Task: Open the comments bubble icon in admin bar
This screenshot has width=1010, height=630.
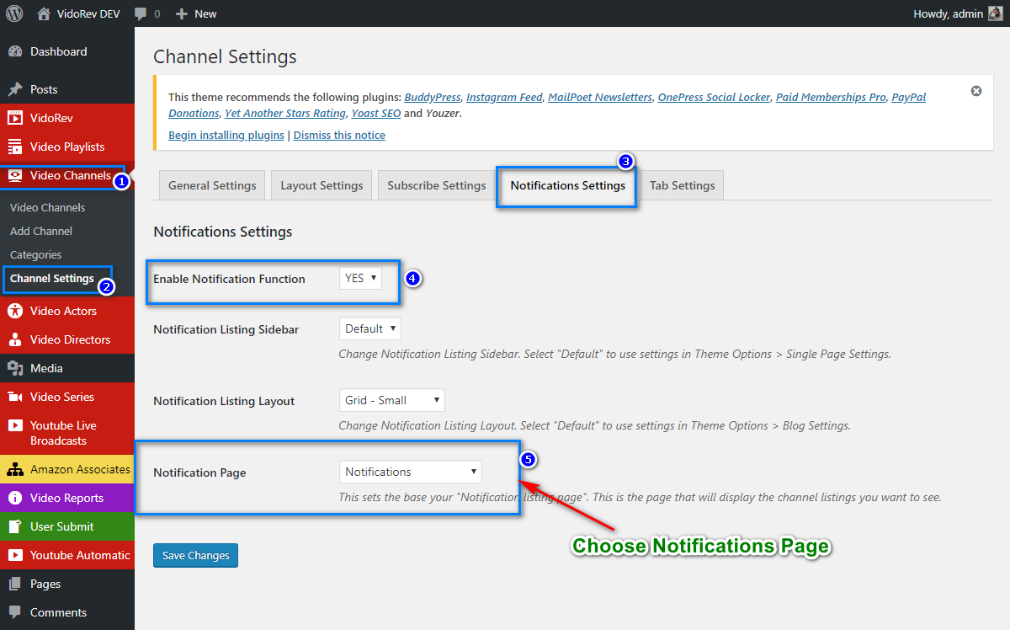Action: [141, 13]
